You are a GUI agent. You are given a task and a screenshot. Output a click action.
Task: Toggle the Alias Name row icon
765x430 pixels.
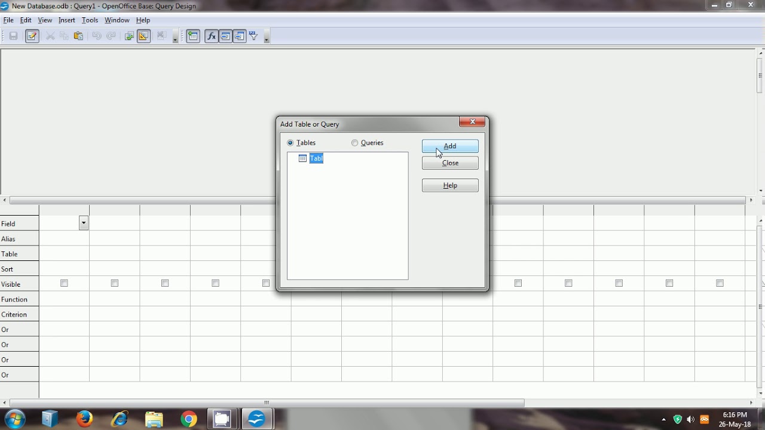[x=240, y=36]
